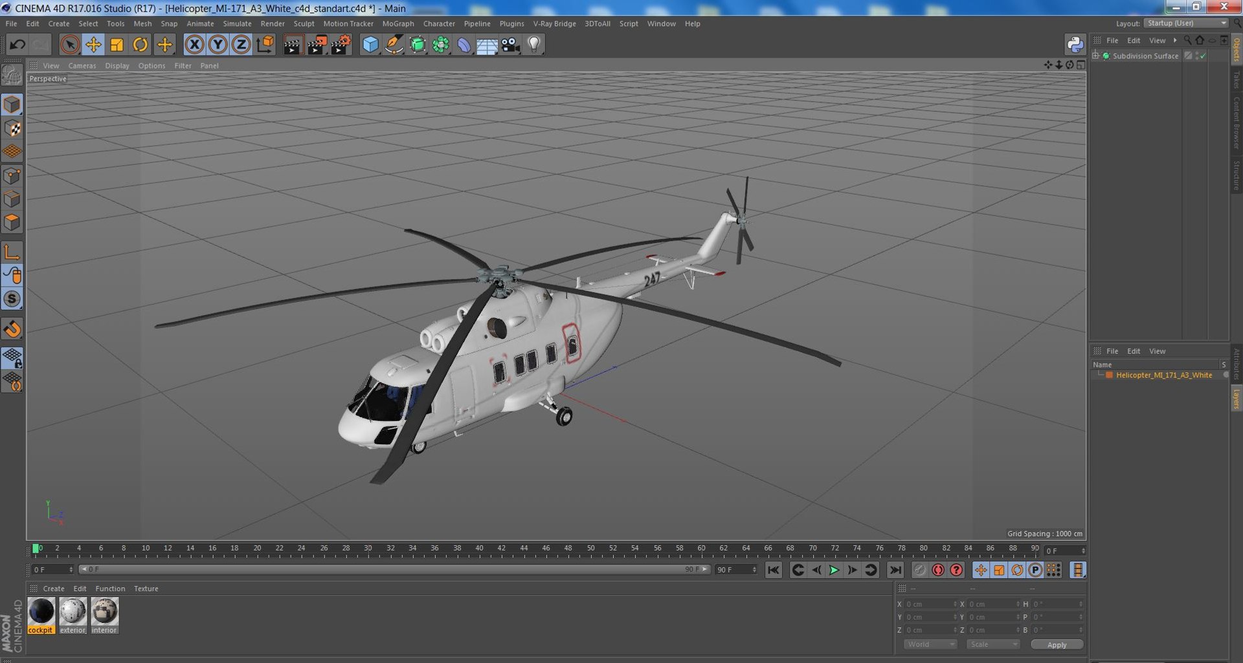Open the V-Ray Bridge menu

554,24
